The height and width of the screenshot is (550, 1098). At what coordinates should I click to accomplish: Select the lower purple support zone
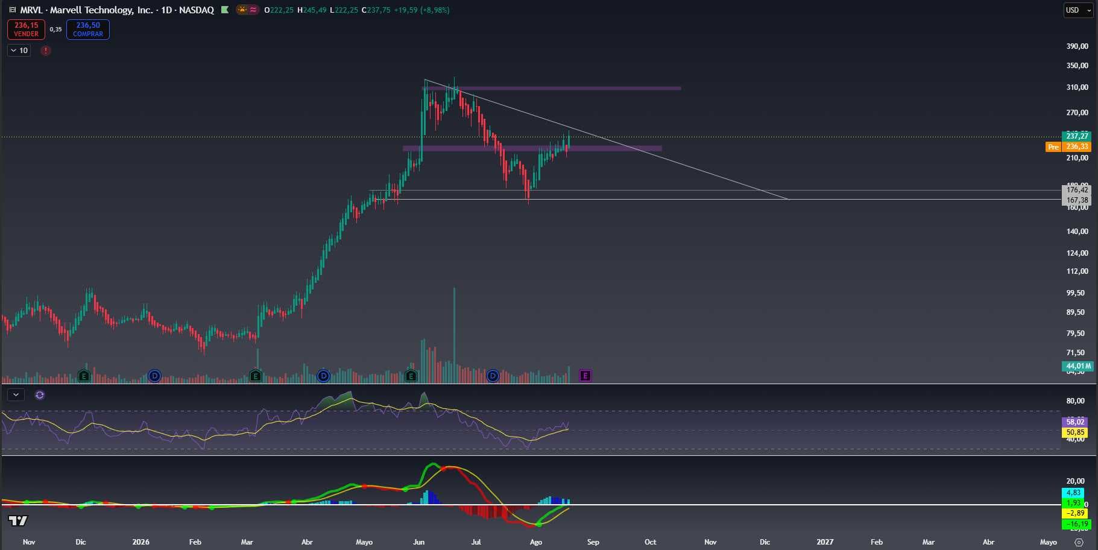532,148
